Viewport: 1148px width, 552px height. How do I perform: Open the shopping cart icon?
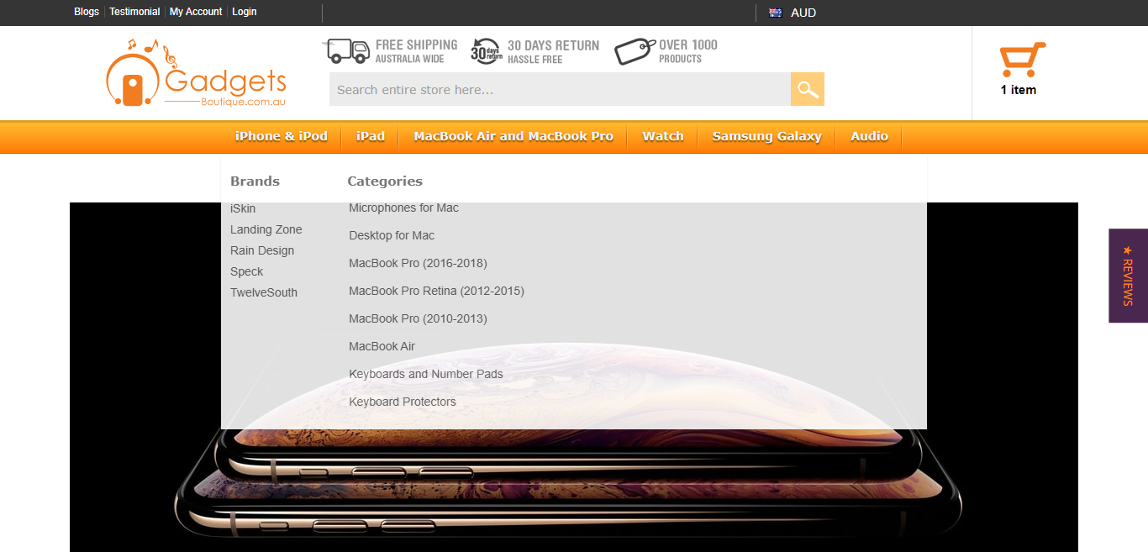(1022, 60)
